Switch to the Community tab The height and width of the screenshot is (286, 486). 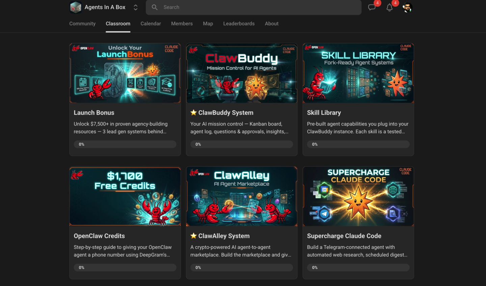click(82, 24)
